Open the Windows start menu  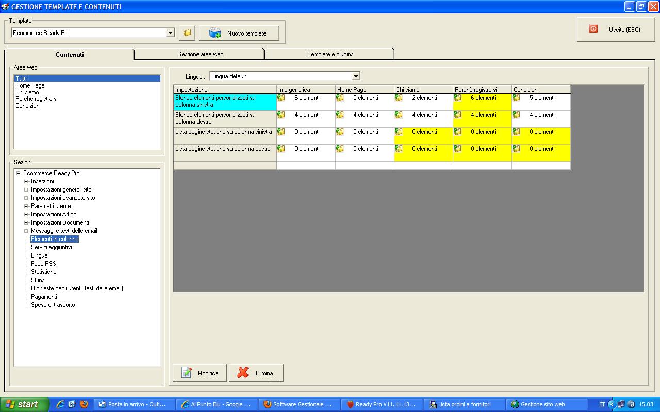click(24, 404)
